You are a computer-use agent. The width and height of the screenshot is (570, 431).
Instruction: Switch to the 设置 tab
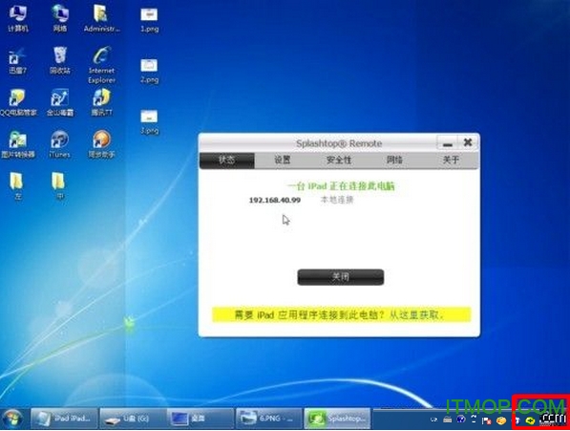pos(283,160)
